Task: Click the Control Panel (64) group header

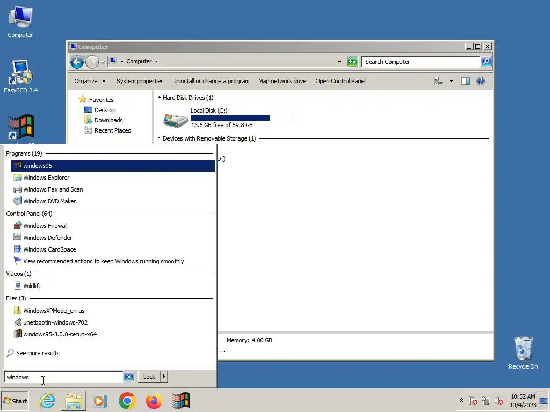Action: point(29,214)
